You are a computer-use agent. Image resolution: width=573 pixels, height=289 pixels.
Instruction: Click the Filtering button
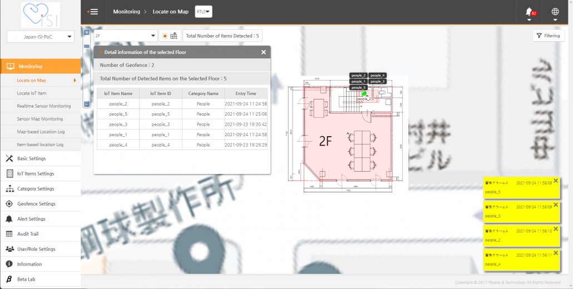[x=548, y=36]
